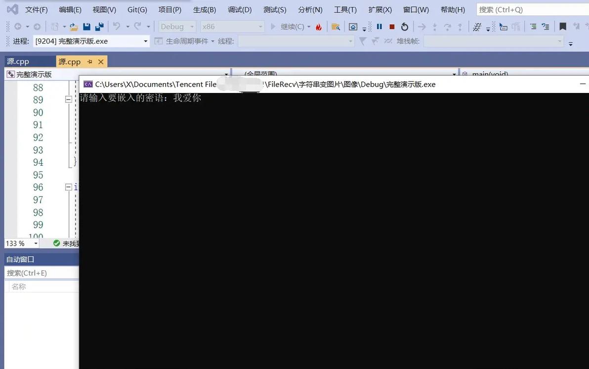Click the step into icon
Viewport: 589px width, 369px height.
[x=435, y=27]
